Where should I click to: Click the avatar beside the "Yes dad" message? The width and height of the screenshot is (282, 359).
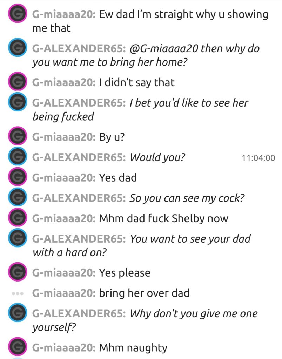(17, 177)
